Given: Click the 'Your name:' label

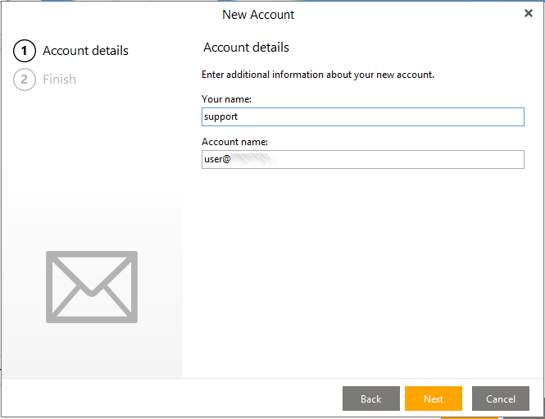Looking at the screenshot, I should pyautogui.click(x=226, y=99).
